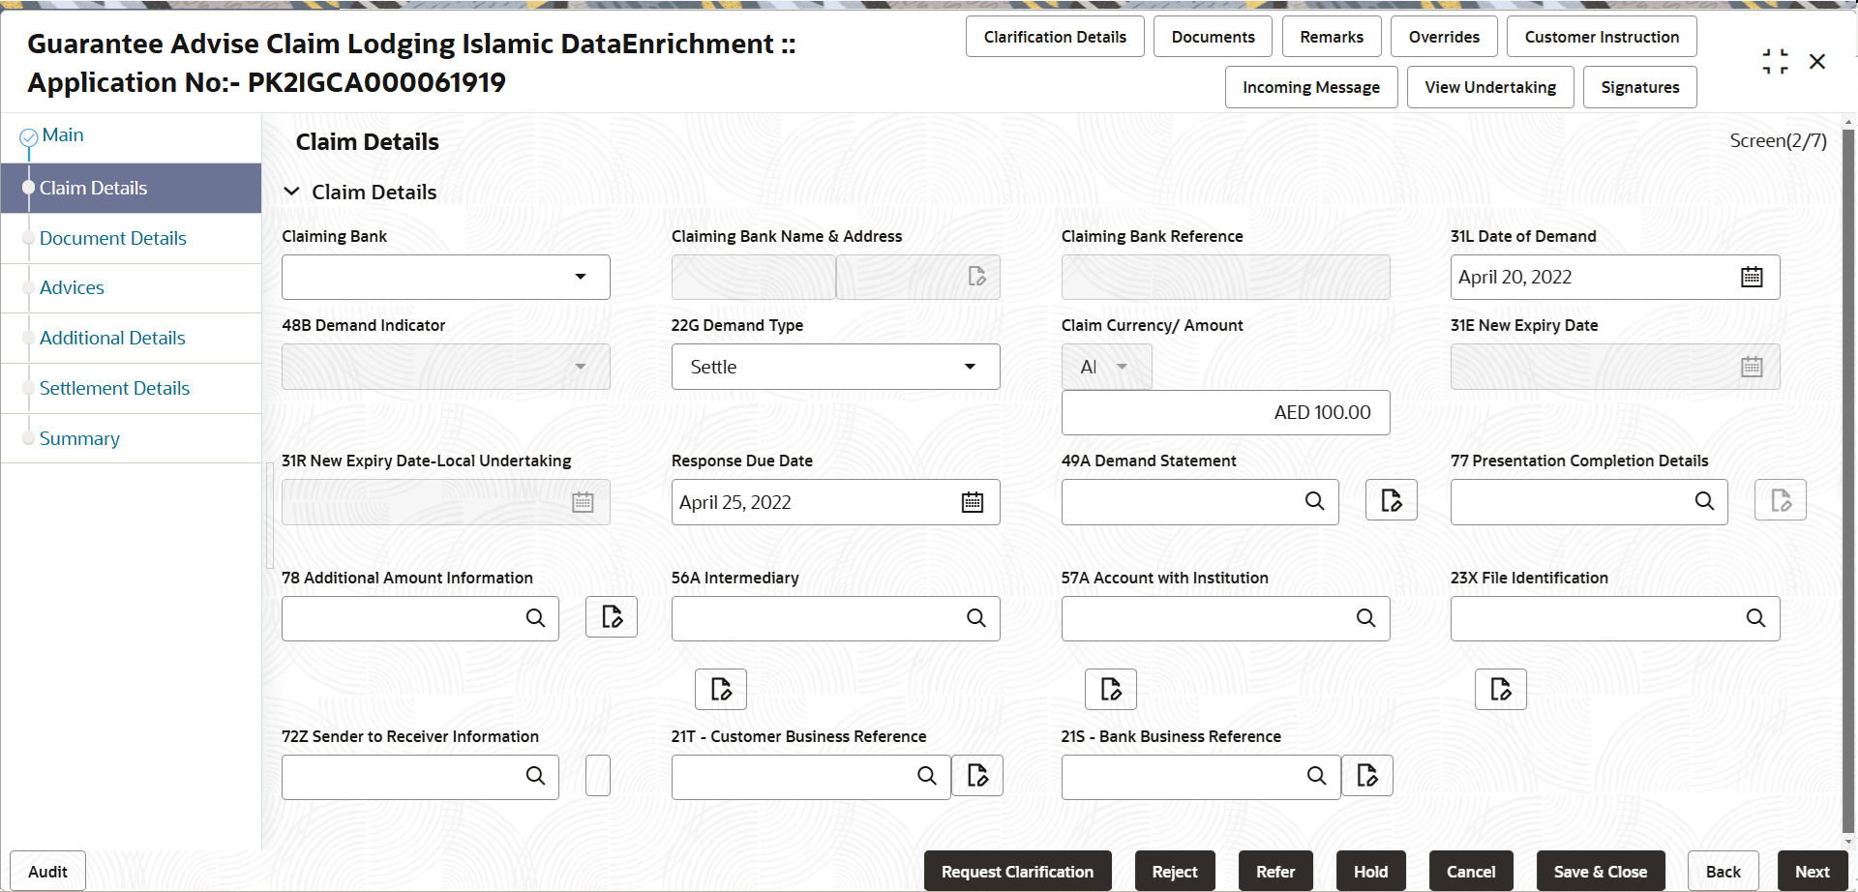Click the Save & Close button
This screenshot has width=1858, height=892.
pyautogui.click(x=1600, y=871)
